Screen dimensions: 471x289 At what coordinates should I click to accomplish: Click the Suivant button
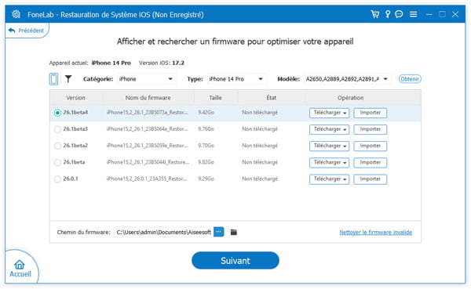(x=235, y=261)
